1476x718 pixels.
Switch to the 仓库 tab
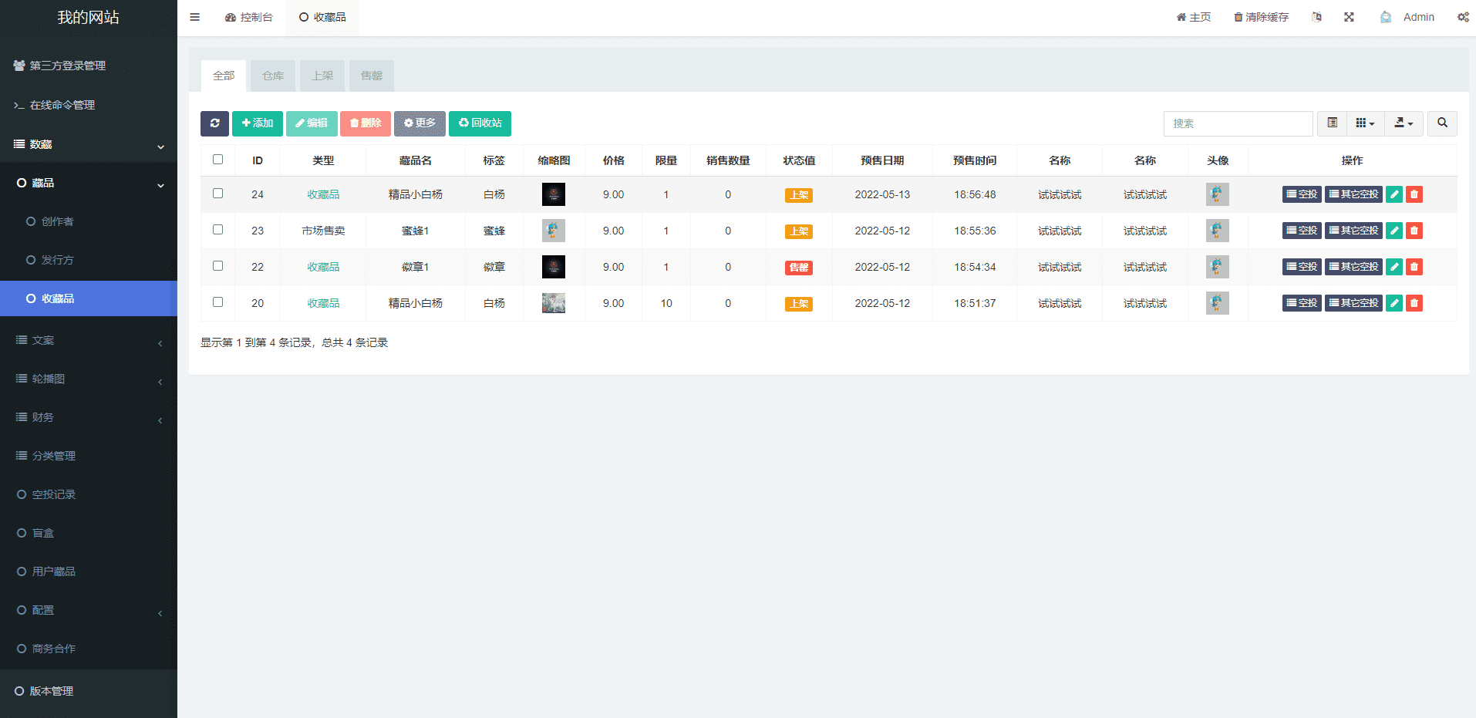pyautogui.click(x=273, y=76)
